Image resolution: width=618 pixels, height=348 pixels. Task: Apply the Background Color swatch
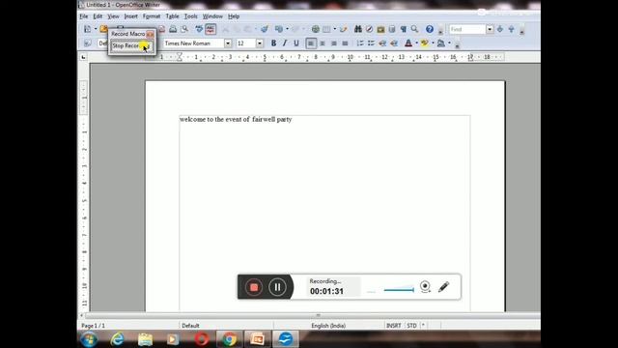point(441,43)
